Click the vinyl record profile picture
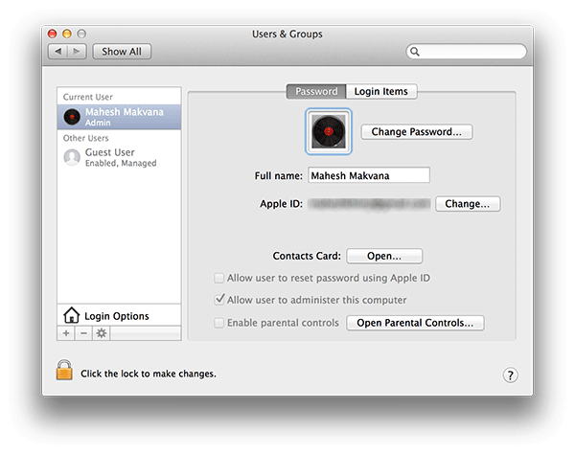Image resolution: width=575 pixels, height=454 pixels. (x=329, y=131)
